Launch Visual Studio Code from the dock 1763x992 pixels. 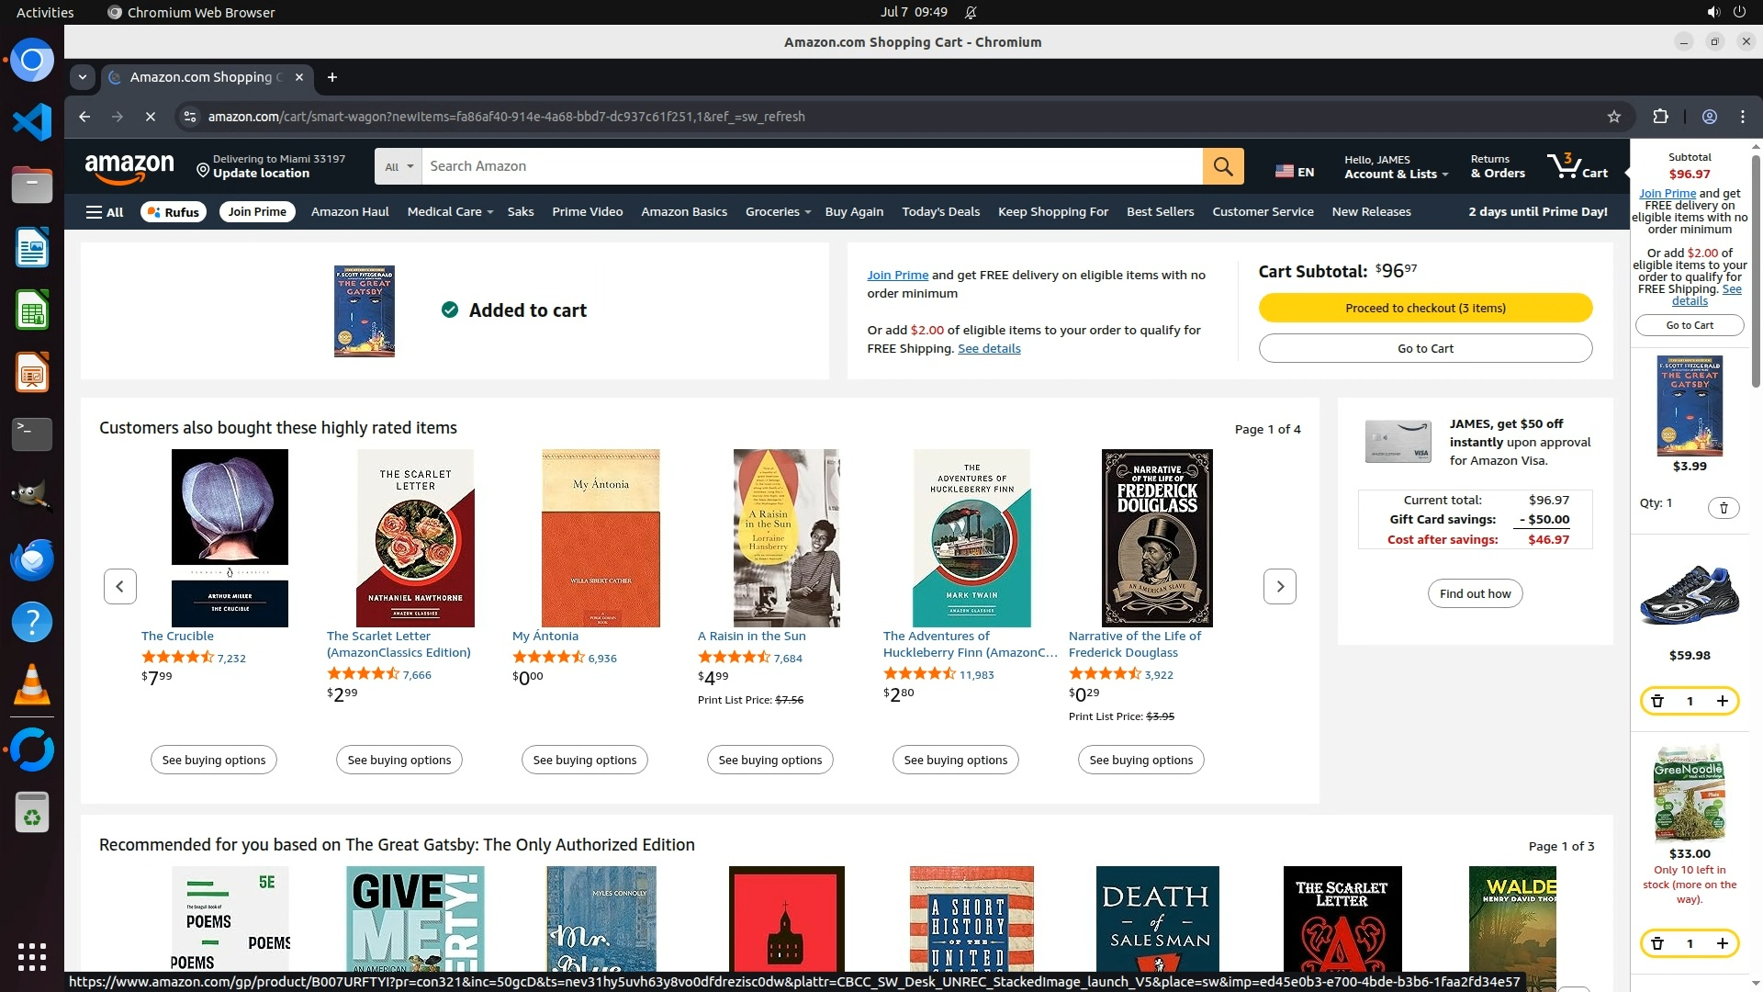click(x=32, y=122)
